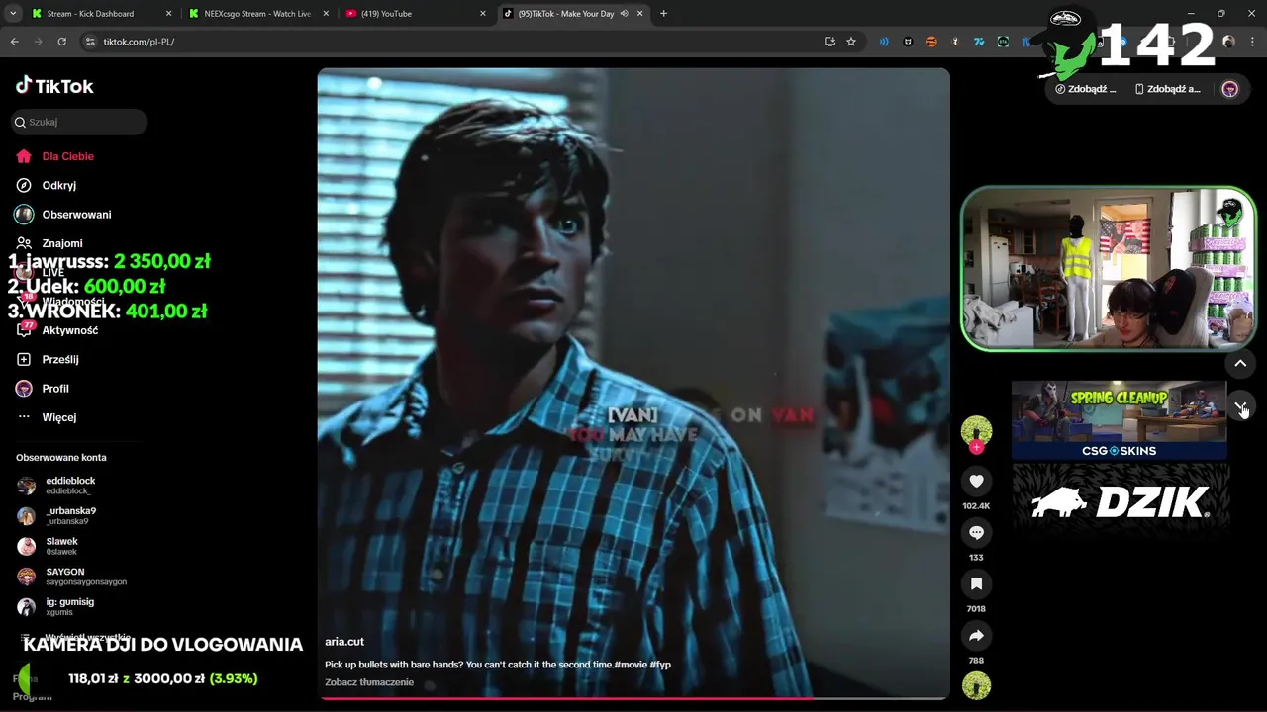Click the Odkryj compass icon
The image size is (1267, 712).
coord(24,185)
